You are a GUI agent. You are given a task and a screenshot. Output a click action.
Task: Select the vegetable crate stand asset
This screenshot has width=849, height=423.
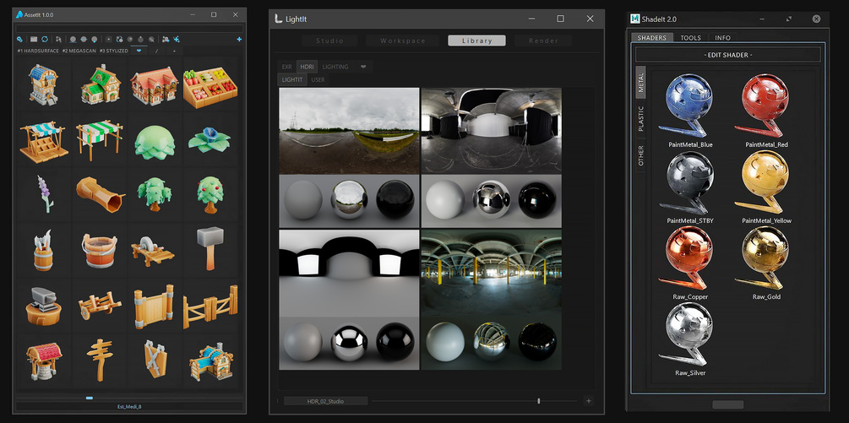click(210, 87)
